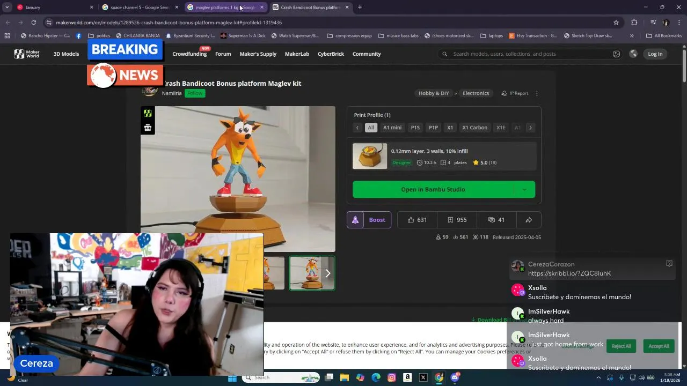Open Maker's Supply in navigation
The height and width of the screenshot is (386, 687).
click(x=258, y=54)
